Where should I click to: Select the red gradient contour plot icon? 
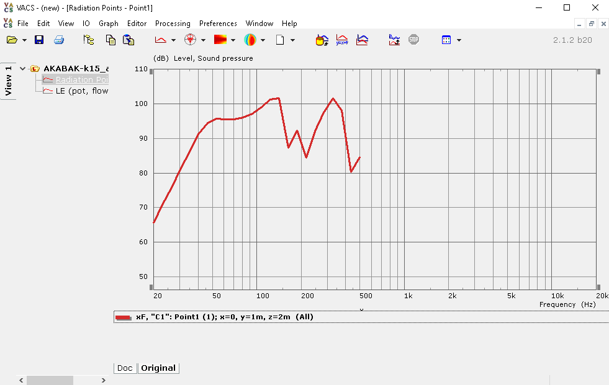tap(220, 40)
